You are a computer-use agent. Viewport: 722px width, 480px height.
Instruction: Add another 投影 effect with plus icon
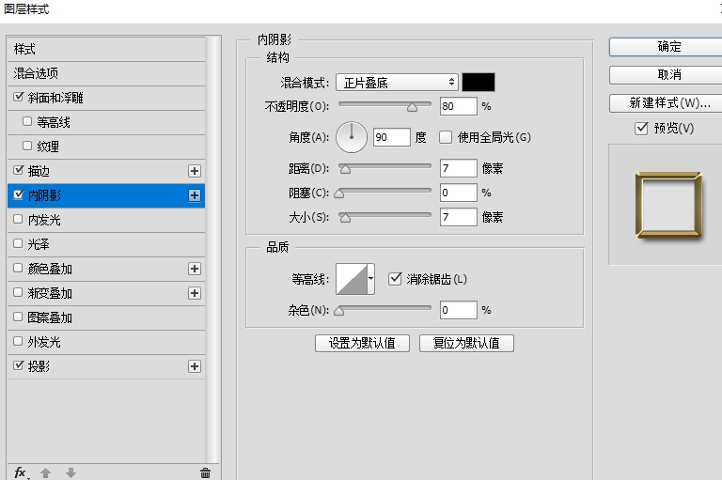tap(195, 366)
